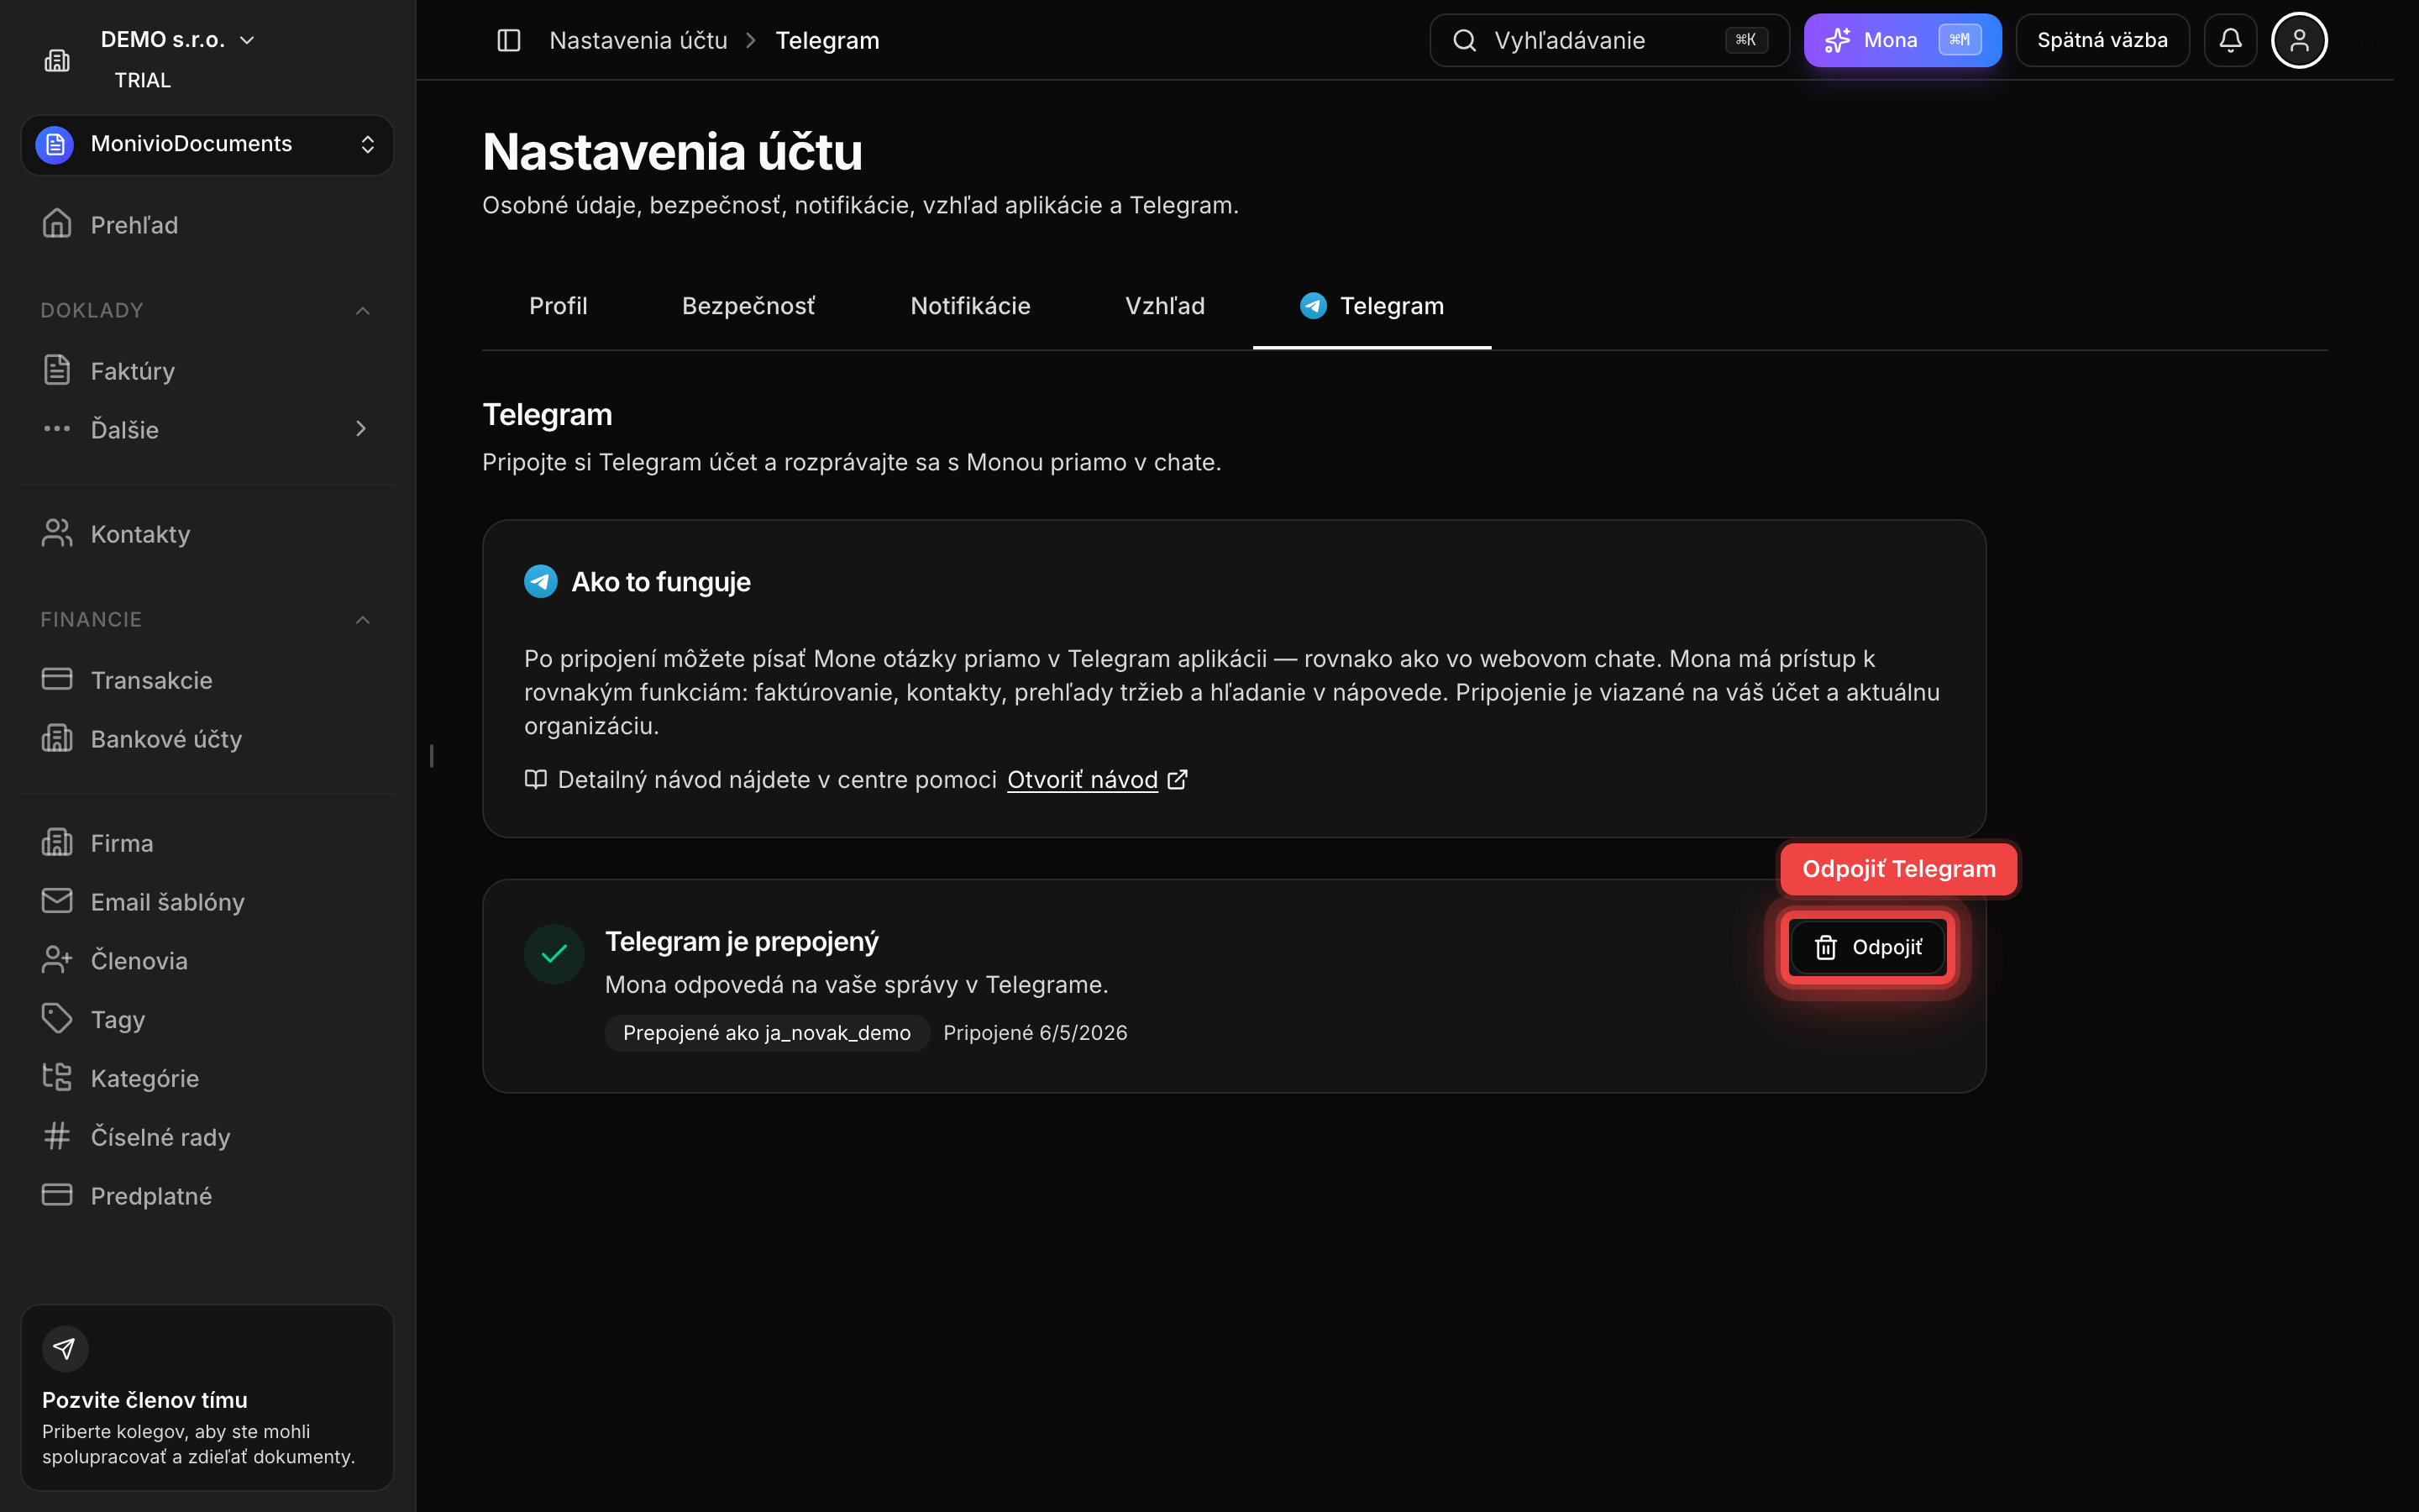This screenshot has width=2419, height=1512.
Task: Click the sidebar resize handle
Action: (431, 756)
